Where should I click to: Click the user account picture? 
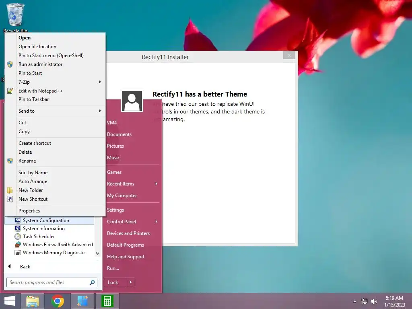132,101
